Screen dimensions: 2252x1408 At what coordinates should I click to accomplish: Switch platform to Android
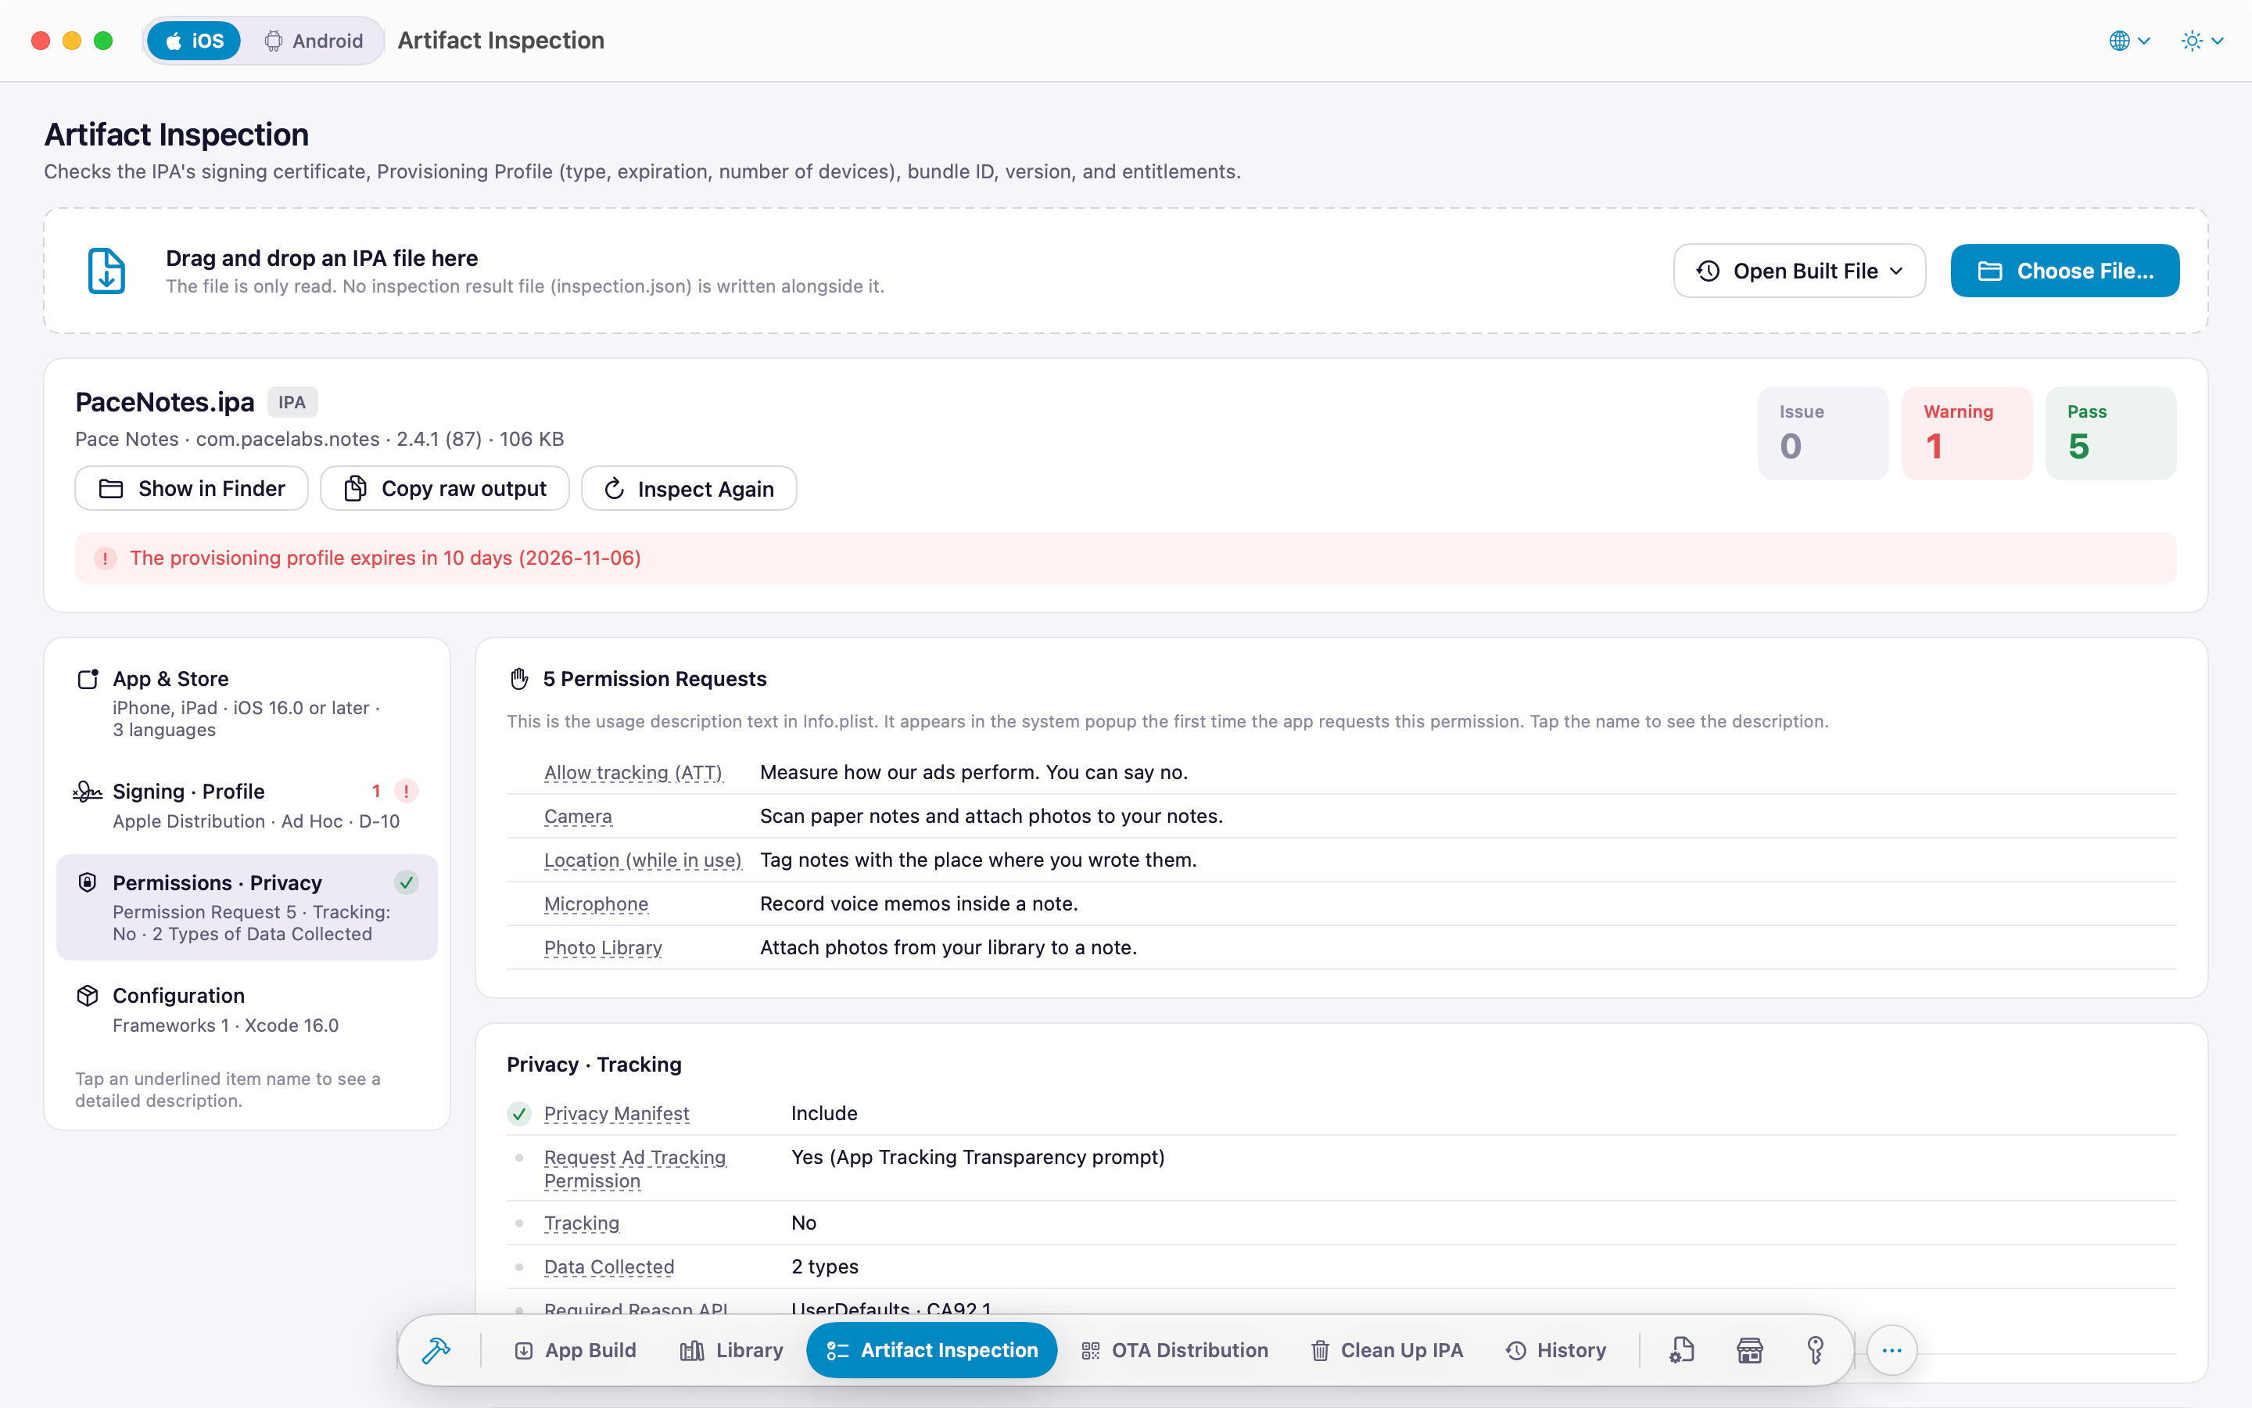[314, 41]
